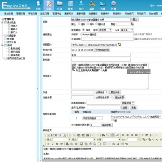162x162 pixels.
Task: Click the title image browse icon
Action: tap(119, 44)
